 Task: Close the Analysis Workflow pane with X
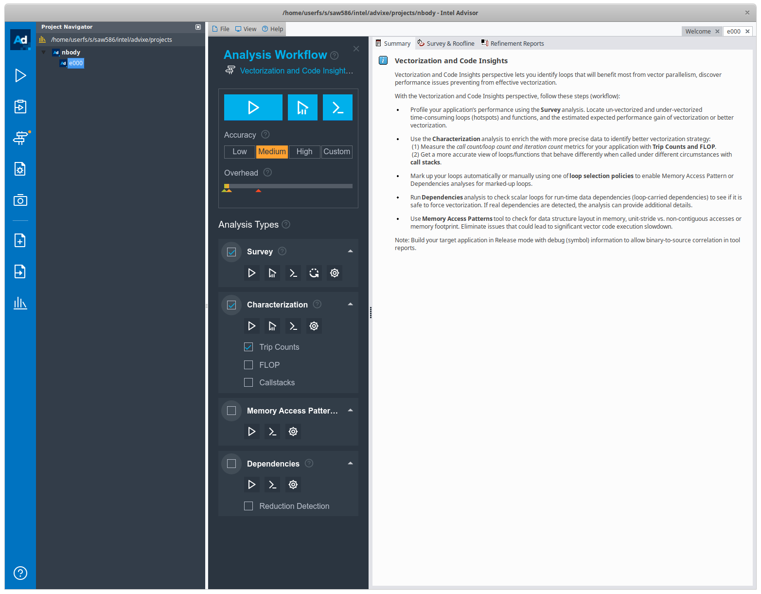pyautogui.click(x=356, y=49)
